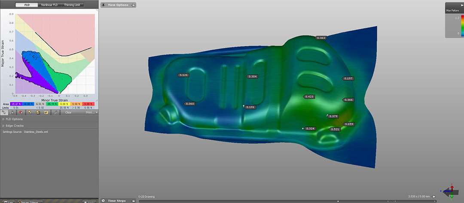Click the eye icon beside View Options
Viewport: 464px width, 203px height.
coord(103,5)
